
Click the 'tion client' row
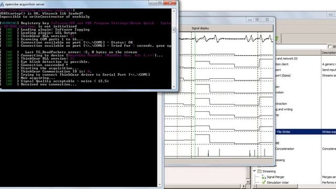[x=282, y=64]
